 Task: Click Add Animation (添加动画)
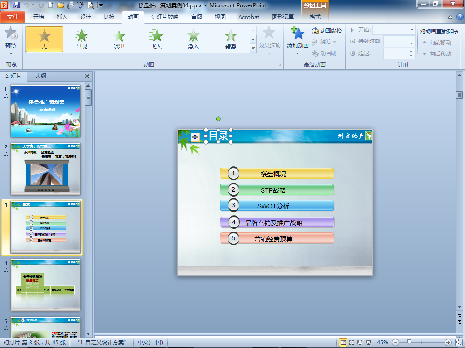coord(298,41)
